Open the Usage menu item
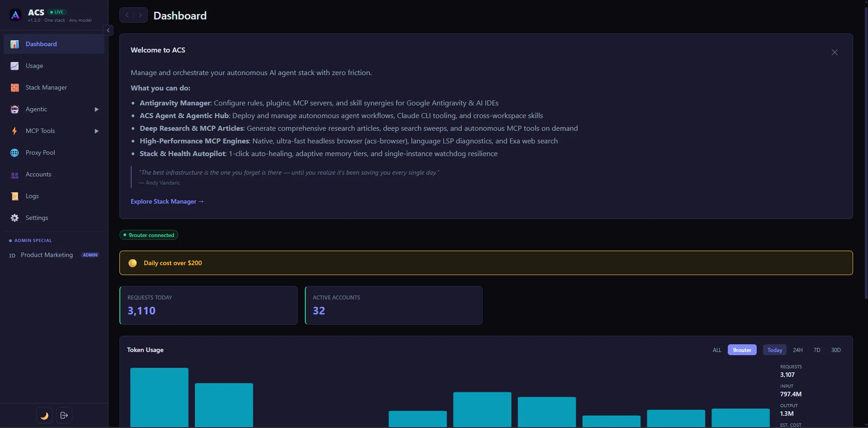This screenshot has width=868, height=428. [x=54, y=66]
